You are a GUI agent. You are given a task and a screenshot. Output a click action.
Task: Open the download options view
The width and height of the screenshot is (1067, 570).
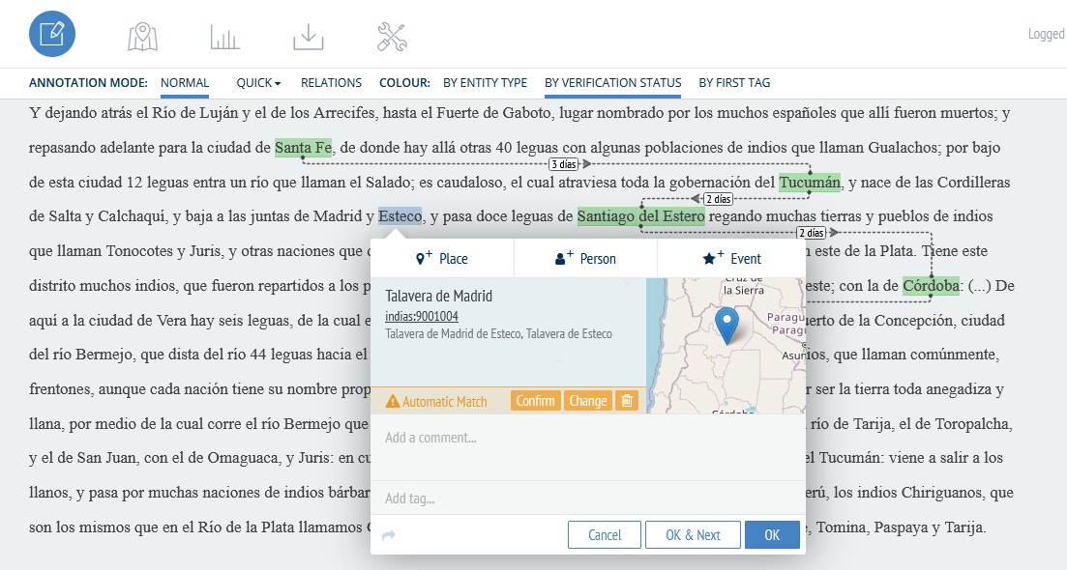click(x=308, y=33)
